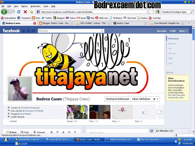Stop loading with the red X icon
The height and width of the screenshot is (146, 195).
point(25,12)
